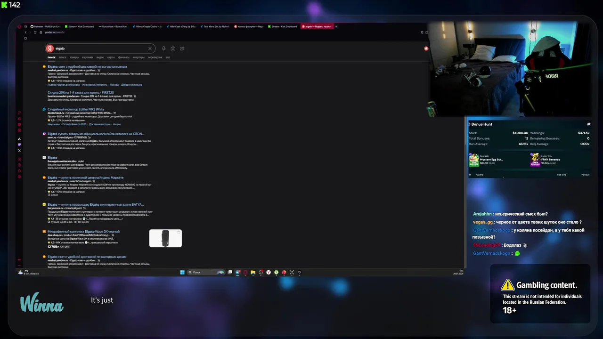Click the browser back arrow

click(x=25, y=32)
